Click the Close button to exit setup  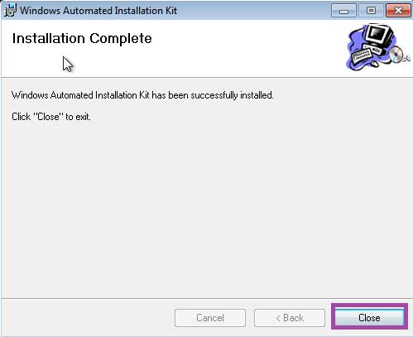369,318
